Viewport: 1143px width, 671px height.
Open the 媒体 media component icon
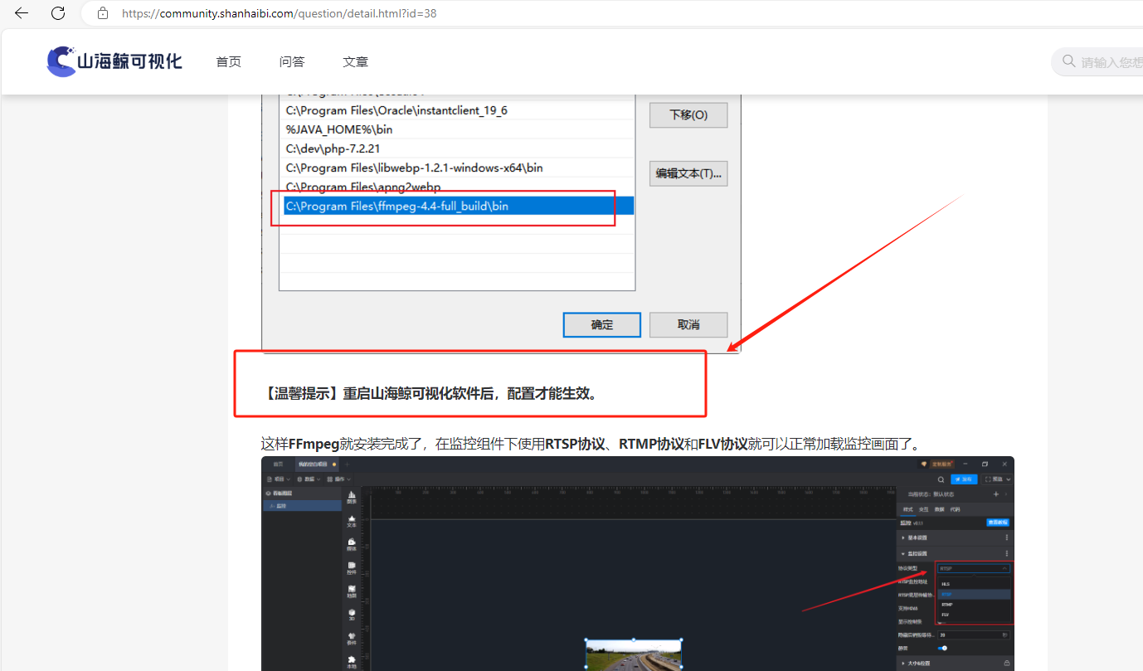[x=352, y=544]
